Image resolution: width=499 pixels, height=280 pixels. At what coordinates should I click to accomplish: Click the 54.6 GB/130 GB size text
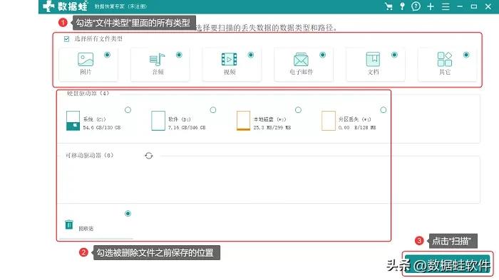coord(102,127)
